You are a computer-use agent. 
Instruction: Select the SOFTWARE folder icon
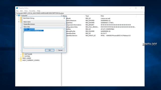point(23,54)
